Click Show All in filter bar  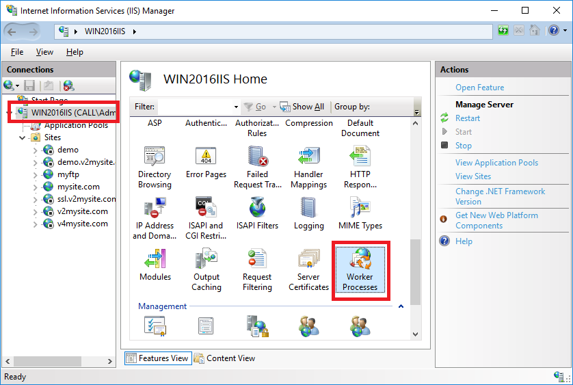(302, 107)
